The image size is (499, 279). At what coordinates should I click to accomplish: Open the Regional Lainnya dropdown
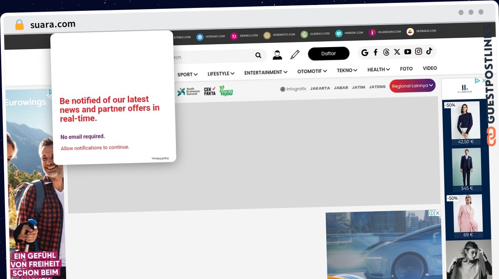point(413,85)
